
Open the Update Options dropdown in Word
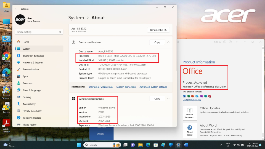pyautogui.click(x=190, y=113)
